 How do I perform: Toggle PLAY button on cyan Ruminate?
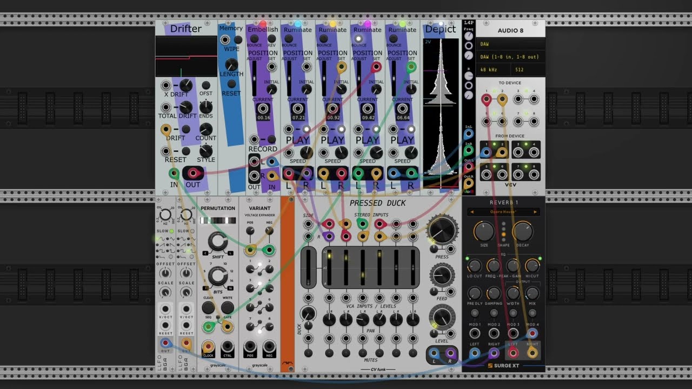pyautogui.click(x=306, y=130)
